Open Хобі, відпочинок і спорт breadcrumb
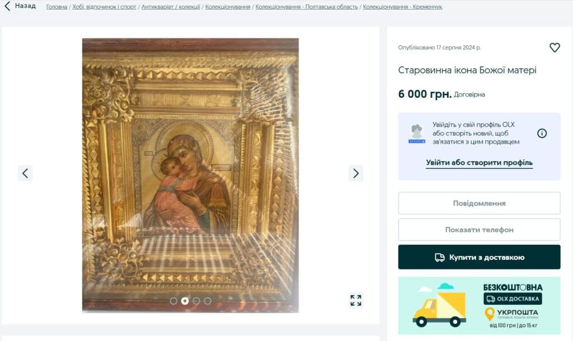 (104, 7)
